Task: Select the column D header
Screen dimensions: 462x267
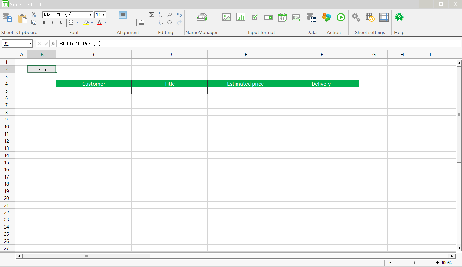Action: point(170,55)
